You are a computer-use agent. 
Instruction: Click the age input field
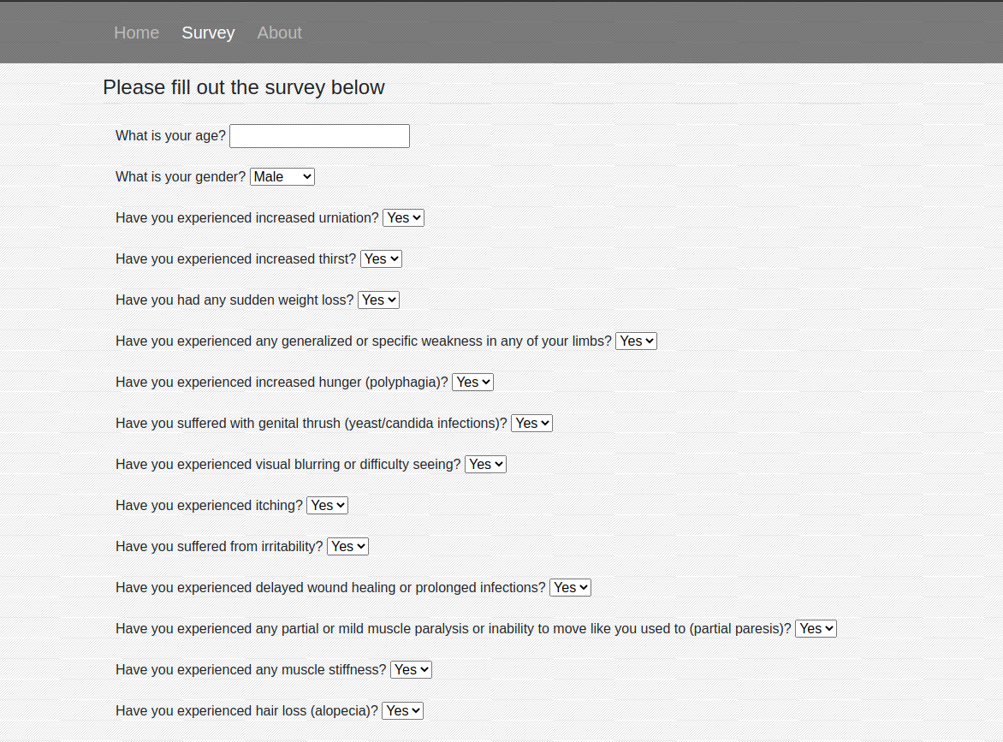[319, 136]
